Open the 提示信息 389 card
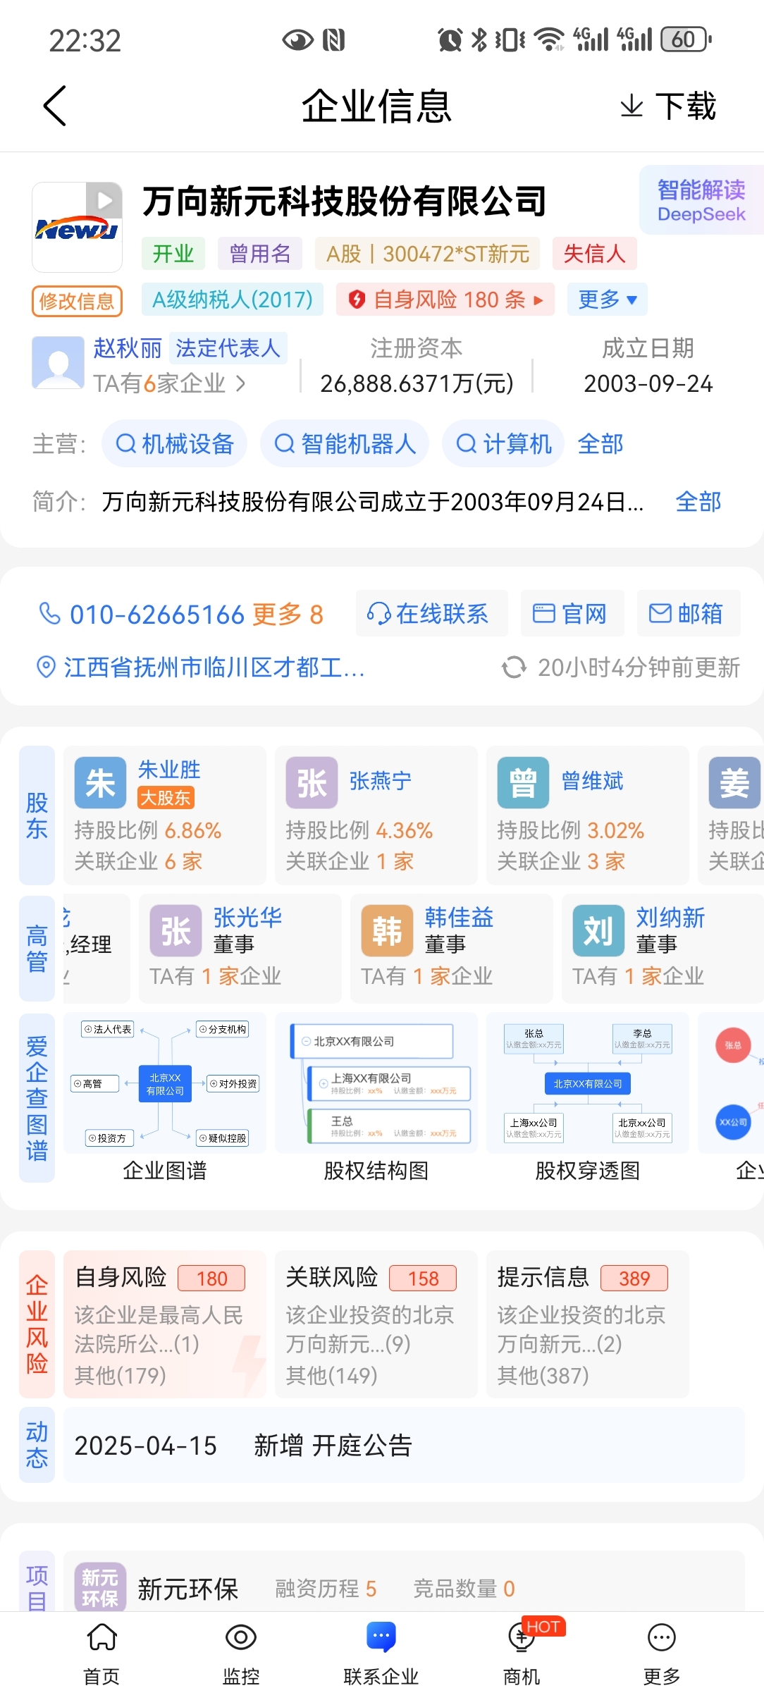This screenshot has width=764, height=1700. [x=587, y=1324]
